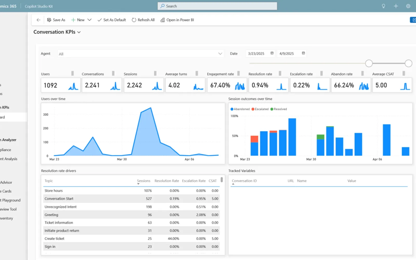416x260 pixels.
Task: Click the Resolution rate drivers scrollbar
Action: [222, 179]
